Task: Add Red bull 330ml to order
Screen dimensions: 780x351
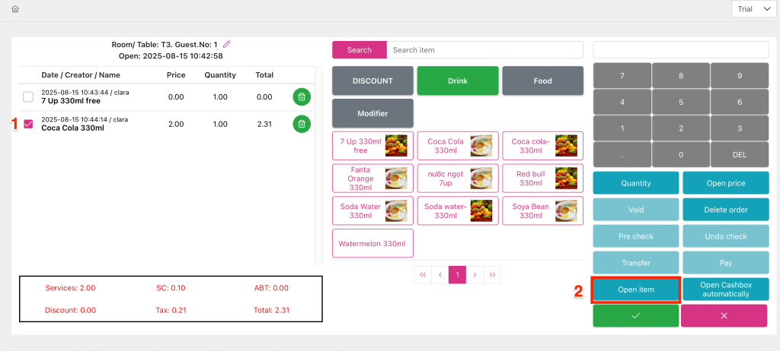Action: (x=542, y=179)
